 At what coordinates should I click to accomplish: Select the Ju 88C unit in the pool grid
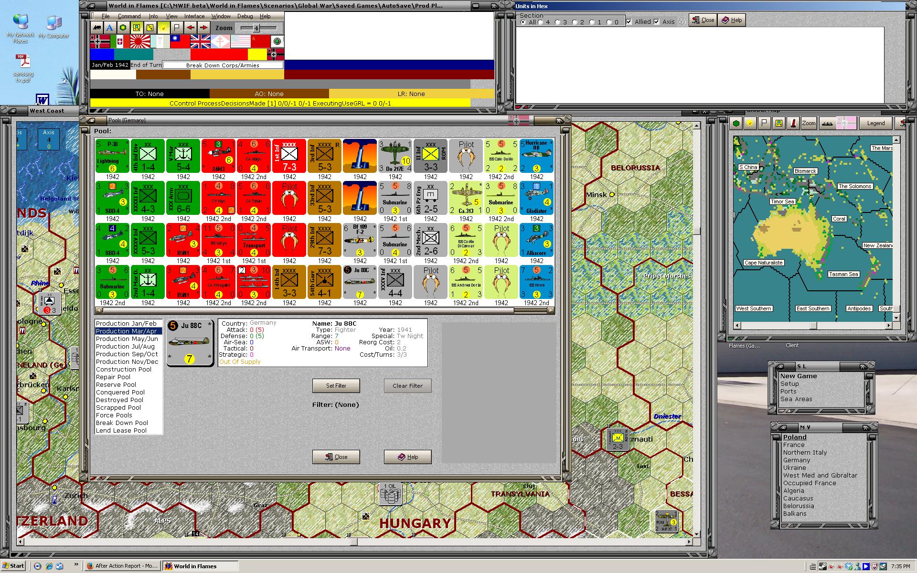click(360, 282)
